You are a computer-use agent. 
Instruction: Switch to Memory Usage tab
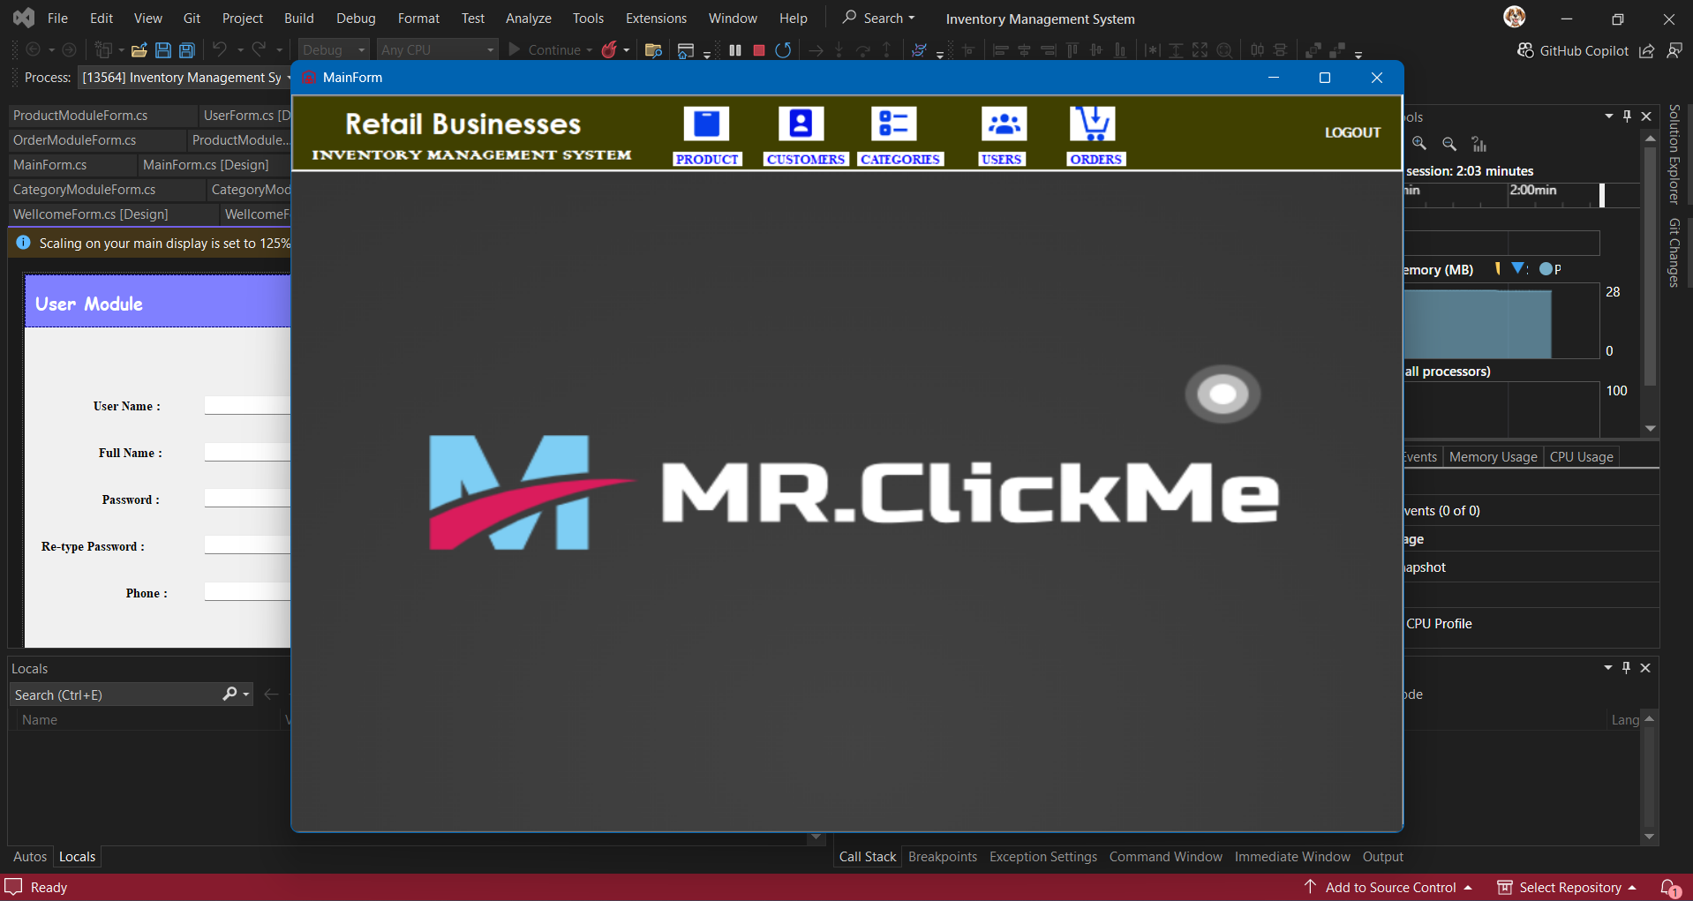point(1493,457)
